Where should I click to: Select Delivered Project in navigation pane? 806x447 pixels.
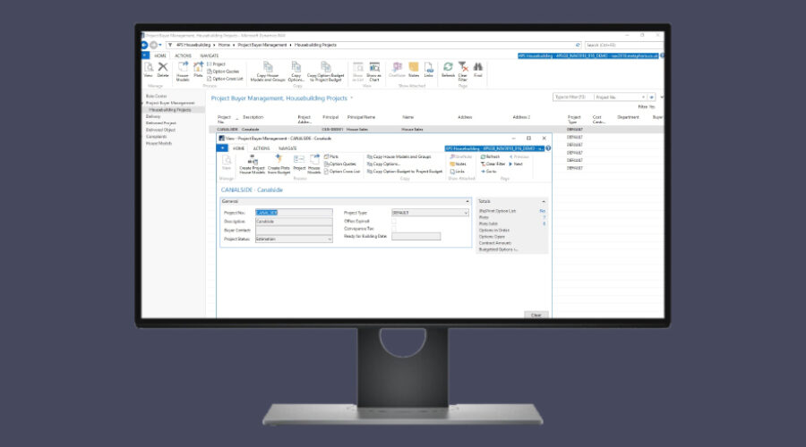162,123
